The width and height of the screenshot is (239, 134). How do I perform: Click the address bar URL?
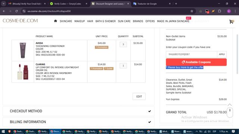(x=49, y=11)
